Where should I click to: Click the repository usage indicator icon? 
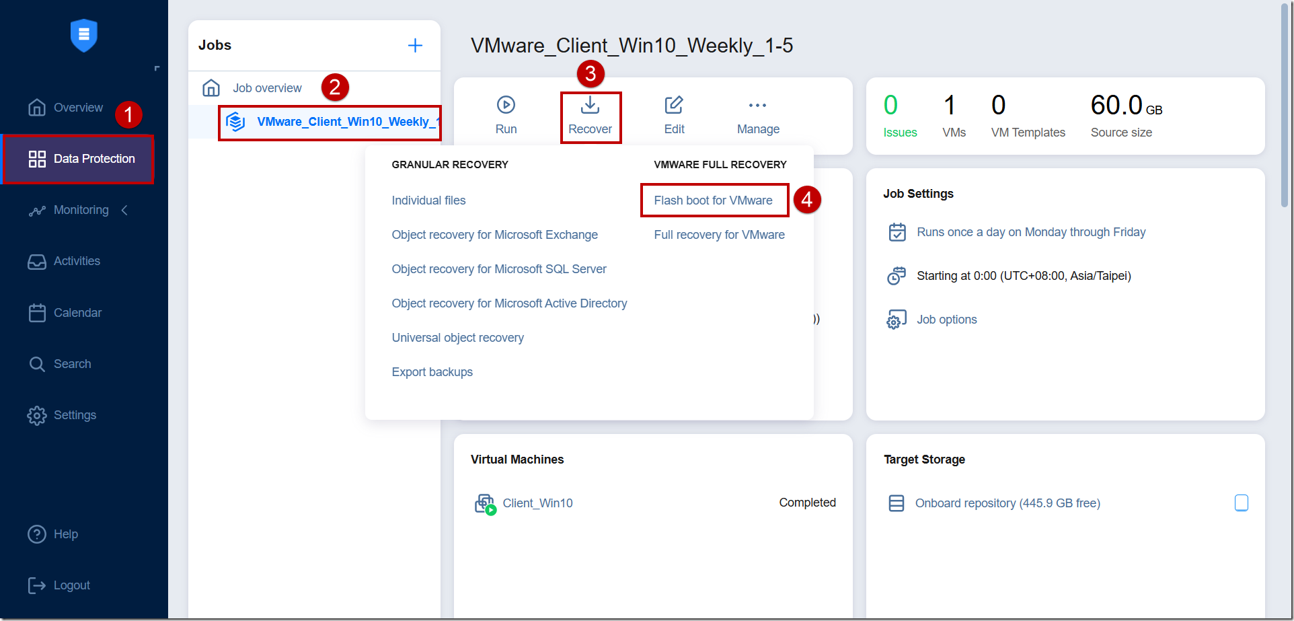point(1242,503)
